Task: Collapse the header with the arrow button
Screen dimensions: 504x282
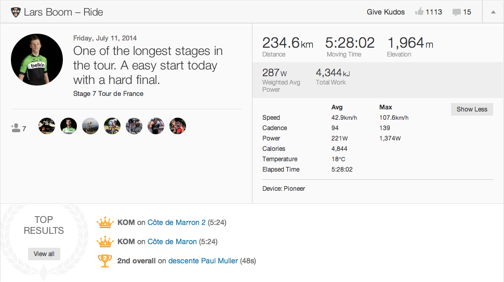Action: pyautogui.click(x=493, y=12)
